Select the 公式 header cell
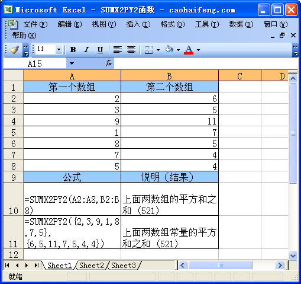The height and width of the screenshot is (284, 301). pyautogui.click(x=72, y=177)
